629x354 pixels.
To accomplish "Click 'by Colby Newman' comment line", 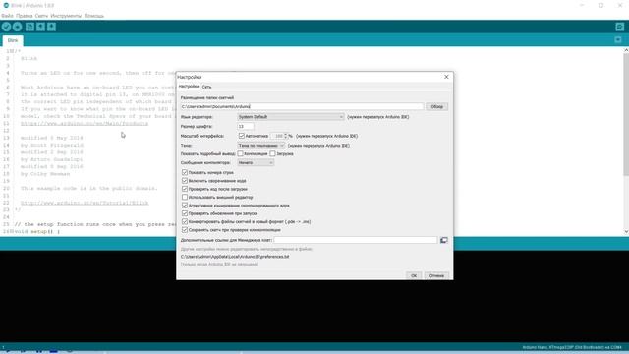I will pos(45,174).
